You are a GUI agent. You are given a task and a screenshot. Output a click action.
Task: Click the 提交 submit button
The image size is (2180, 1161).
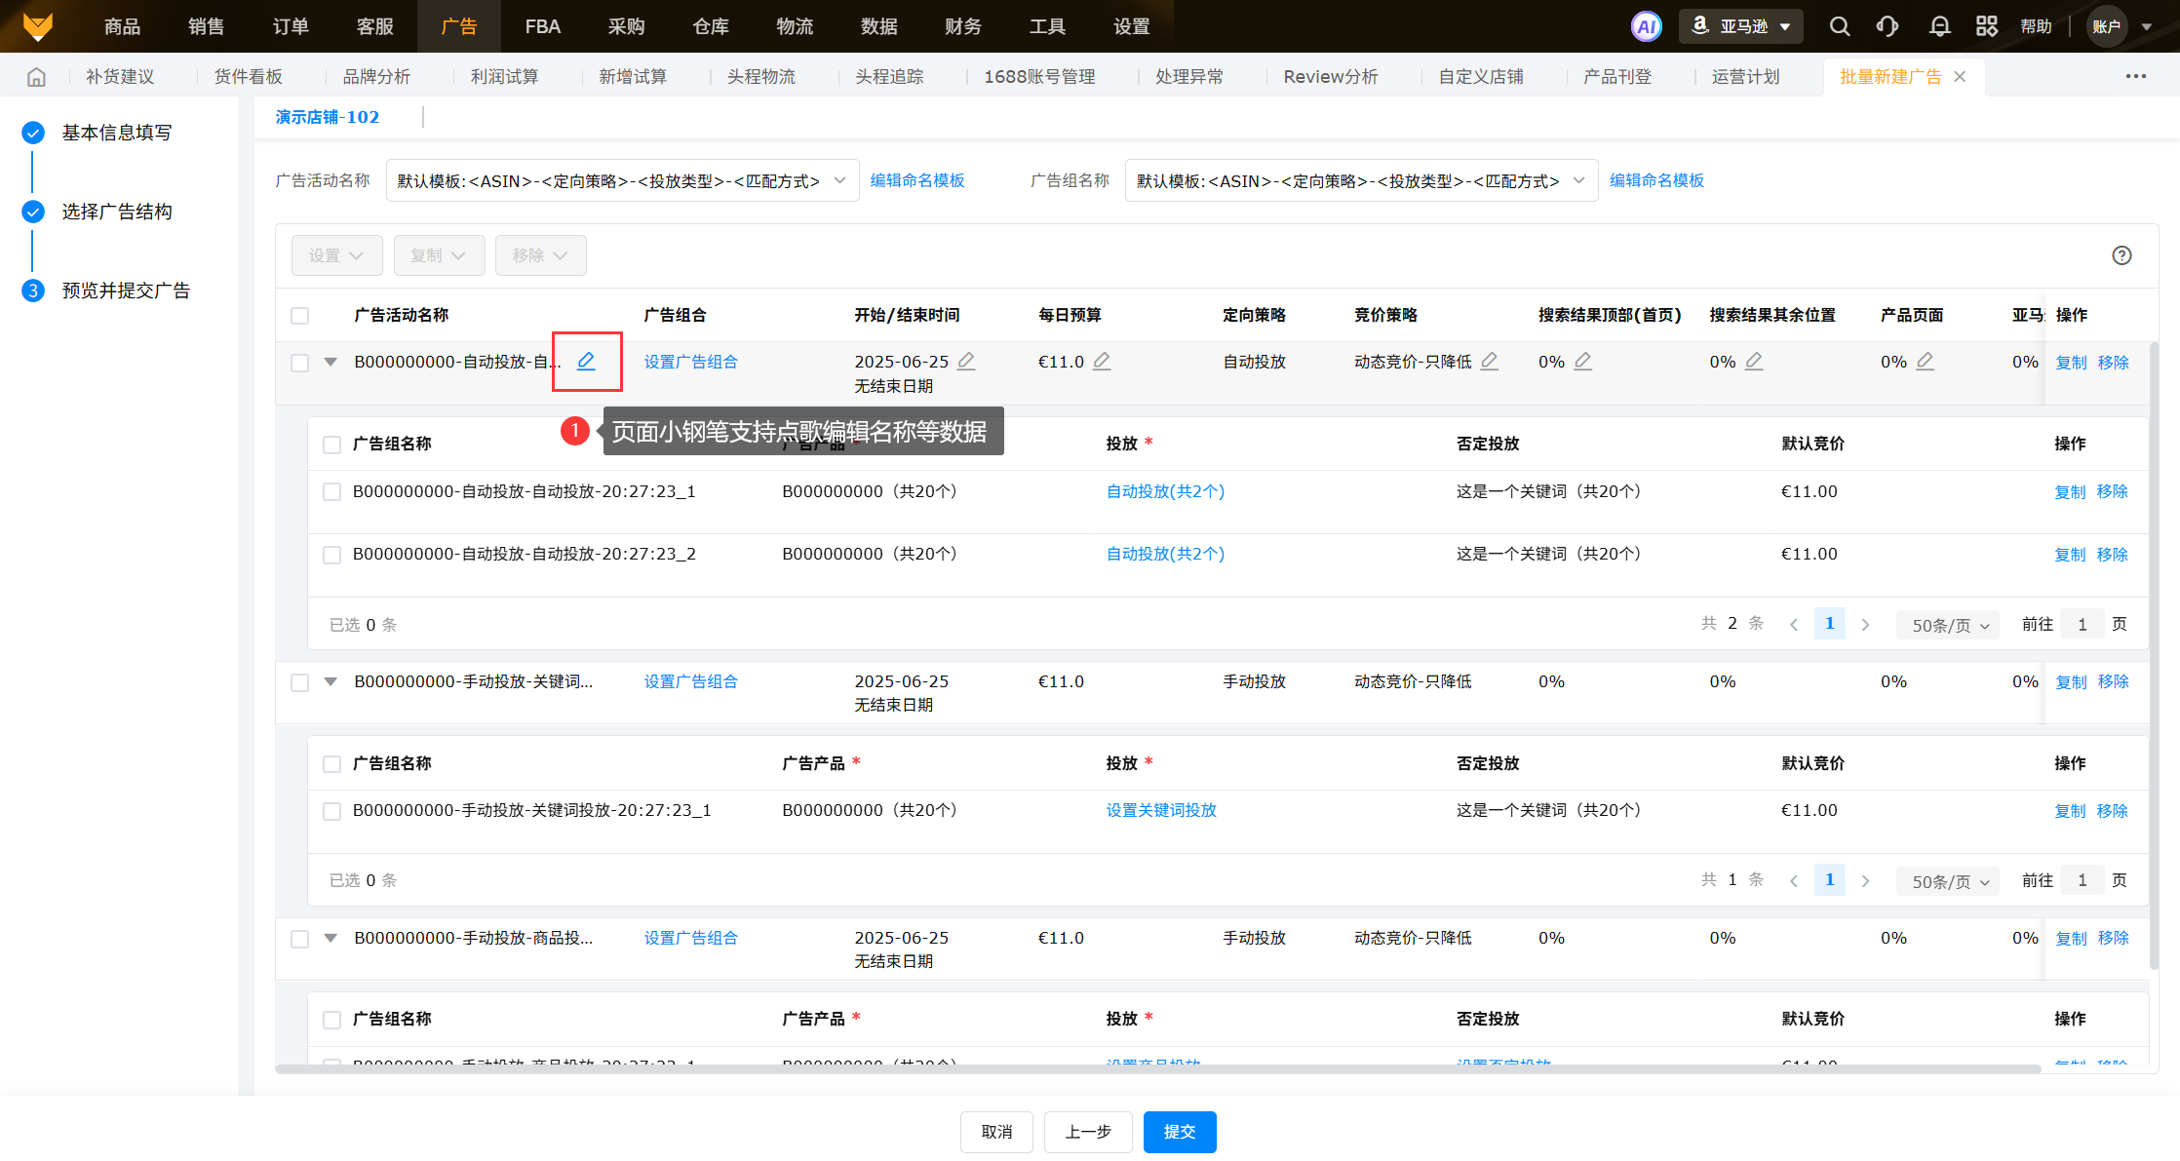(1179, 1132)
